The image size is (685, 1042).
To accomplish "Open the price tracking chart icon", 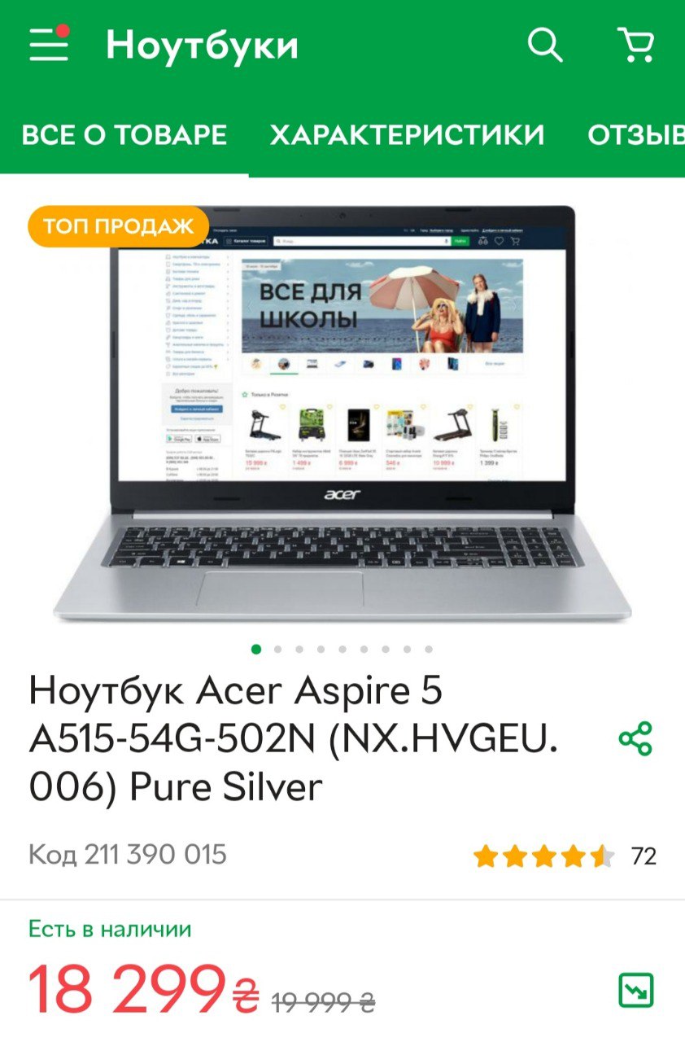I will tap(635, 991).
